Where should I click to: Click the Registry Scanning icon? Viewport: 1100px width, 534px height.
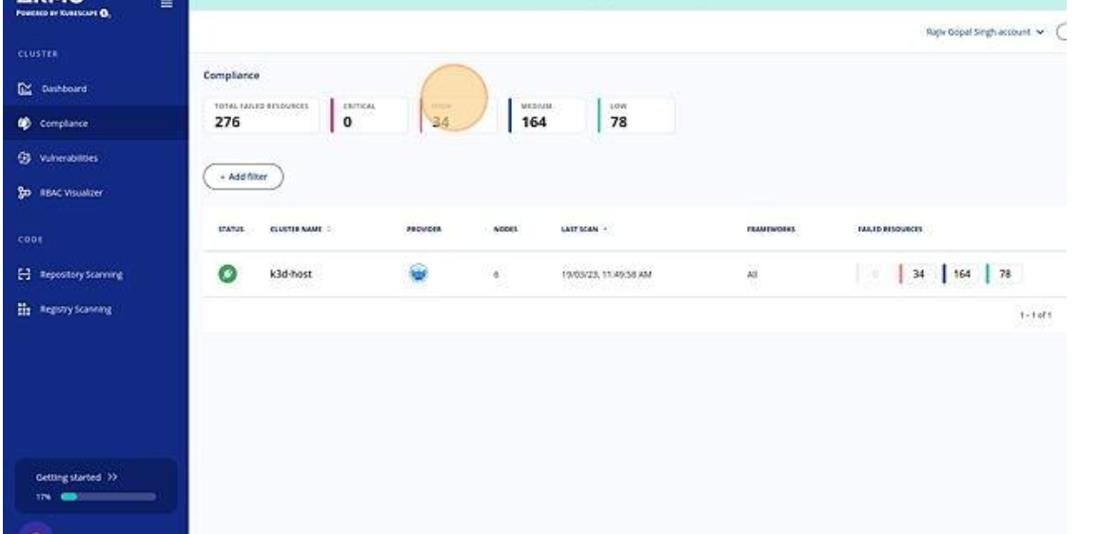pos(26,310)
